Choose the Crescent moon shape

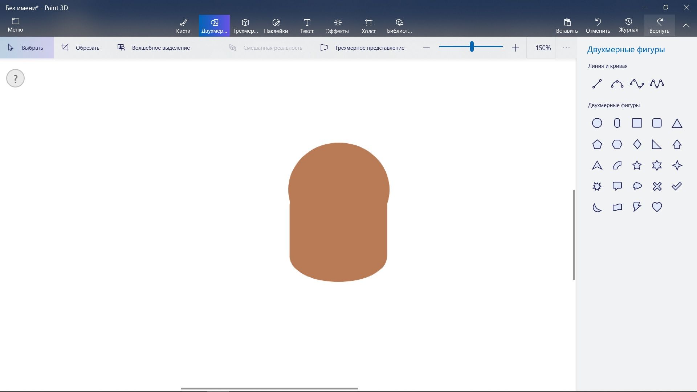(597, 207)
